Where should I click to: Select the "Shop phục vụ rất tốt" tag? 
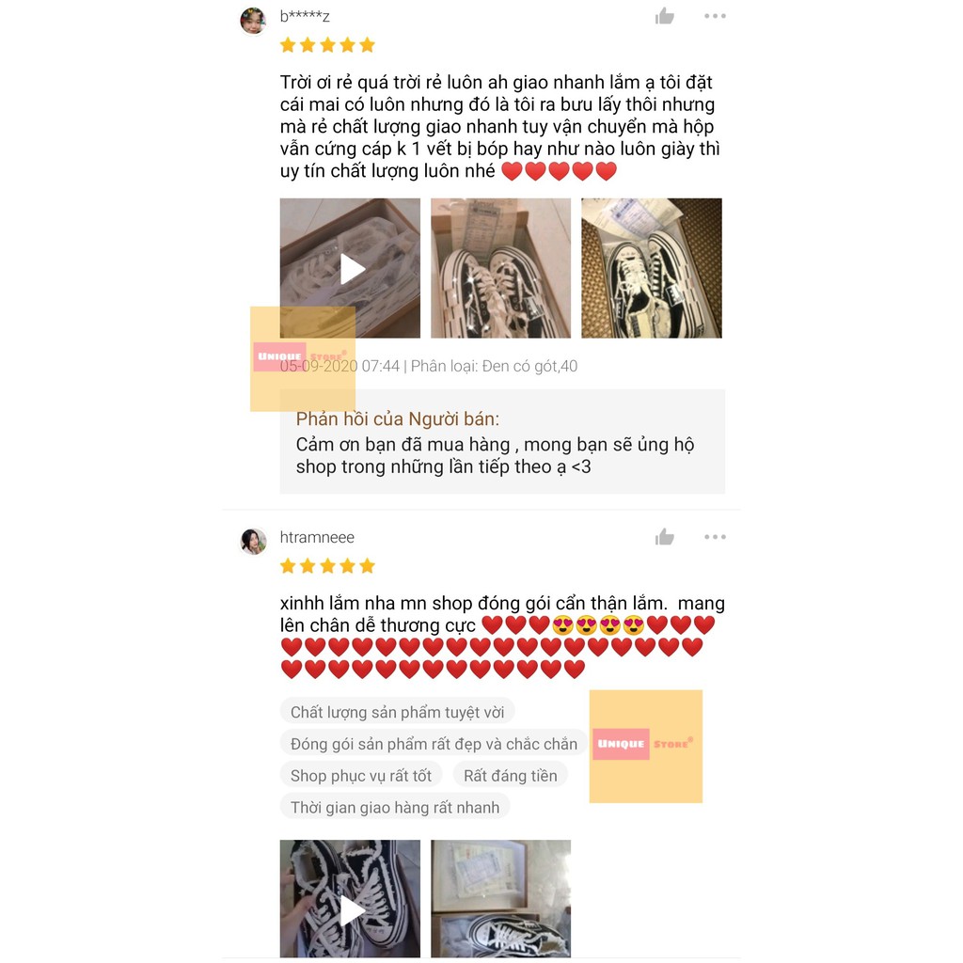coord(361,776)
